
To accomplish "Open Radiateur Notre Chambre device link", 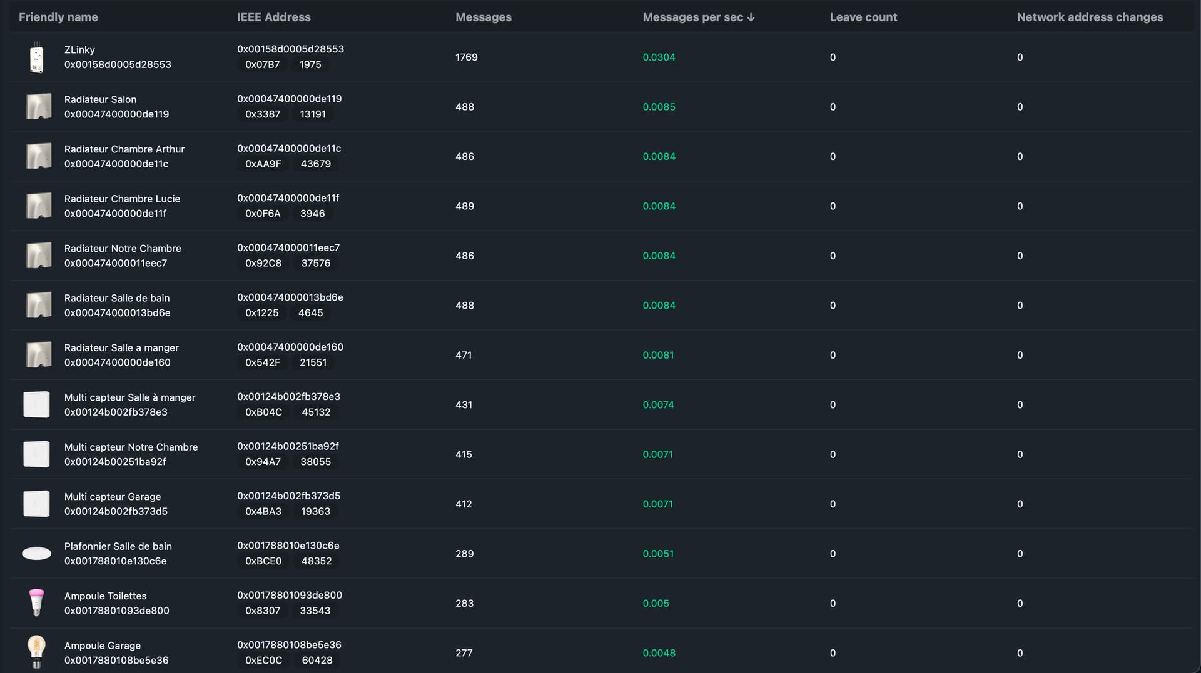I will click(x=123, y=249).
